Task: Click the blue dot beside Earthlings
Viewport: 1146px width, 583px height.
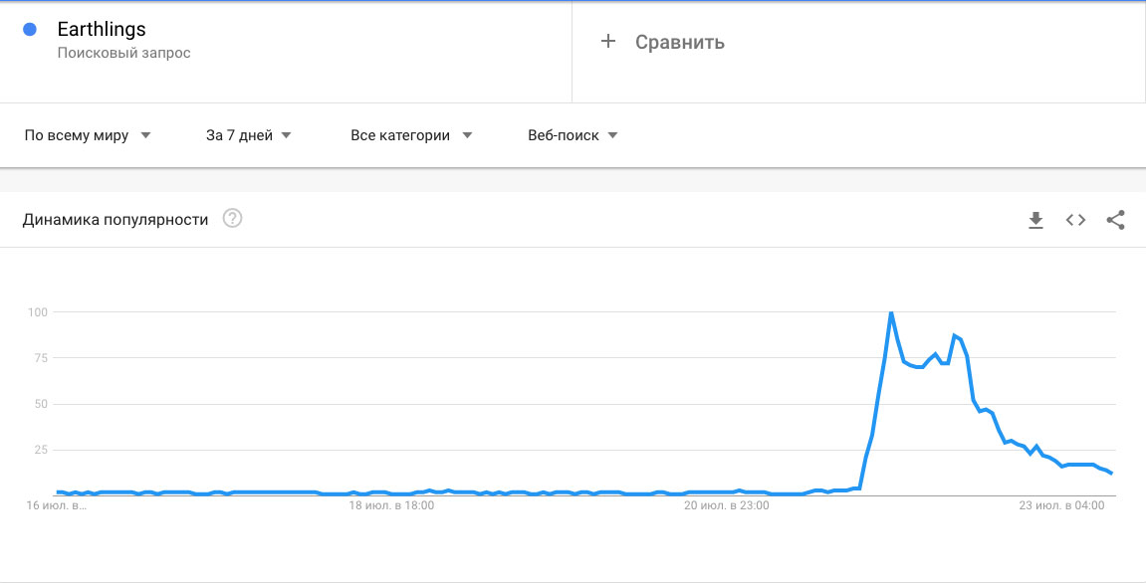Action: [x=30, y=29]
